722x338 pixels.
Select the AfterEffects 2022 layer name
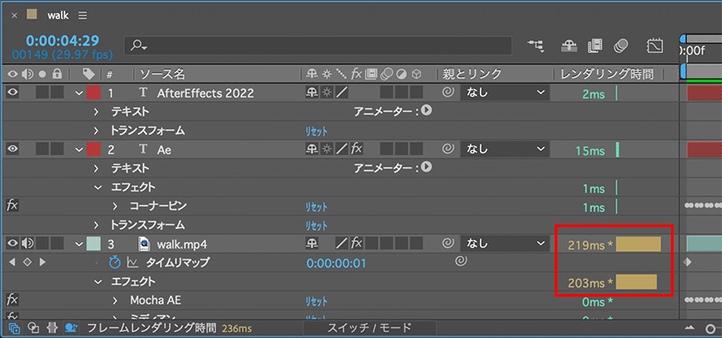(205, 93)
